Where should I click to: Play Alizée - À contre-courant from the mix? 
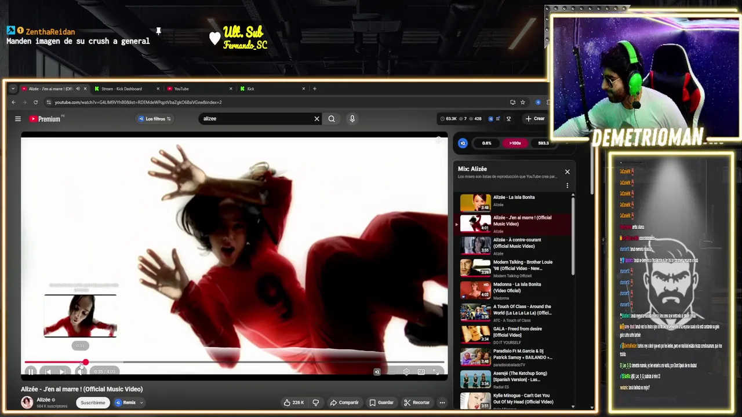pyautogui.click(x=513, y=246)
